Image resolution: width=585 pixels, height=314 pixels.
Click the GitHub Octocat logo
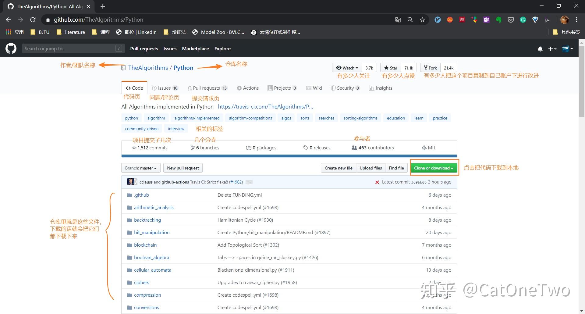pyautogui.click(x=10, y=48)
